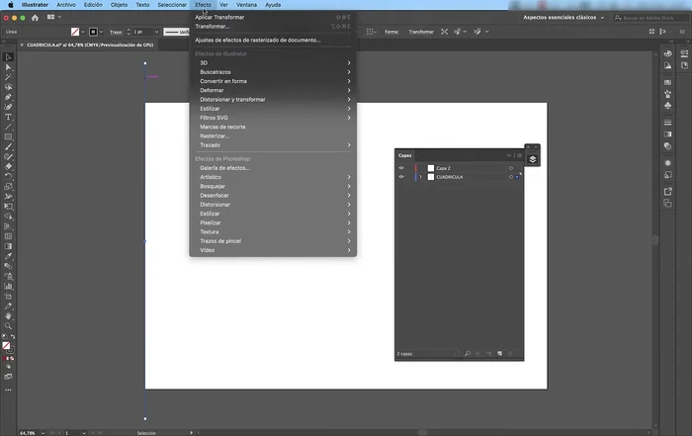This screenshot has height=436, width=692.
Task: Click the Transformar button in control bar
Action: [421, 32]
